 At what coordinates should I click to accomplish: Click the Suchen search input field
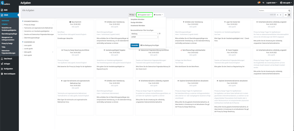pos(273,10)
